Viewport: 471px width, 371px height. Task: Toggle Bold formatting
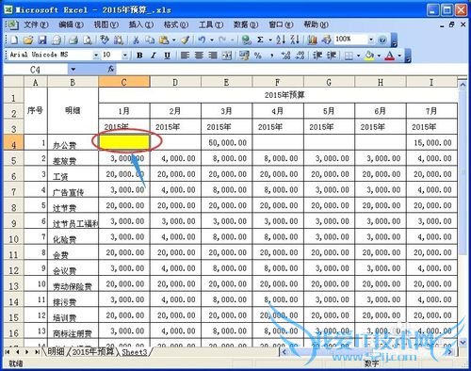point(139,56)
